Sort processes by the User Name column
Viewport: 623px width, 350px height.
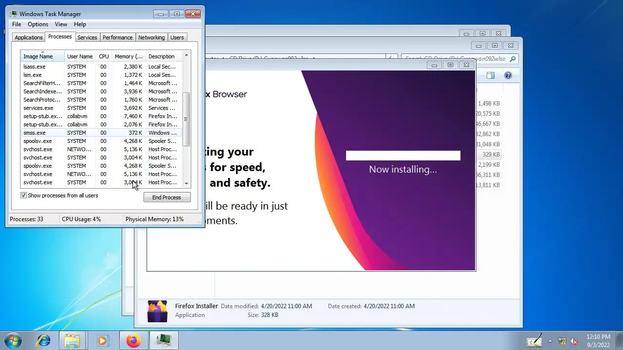click(x=80, y=56)
